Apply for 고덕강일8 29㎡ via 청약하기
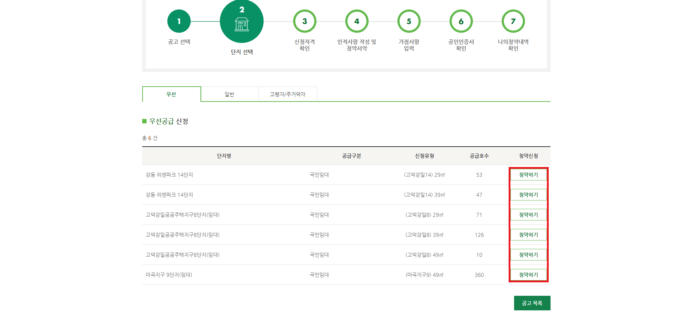 tap(528, 215)
